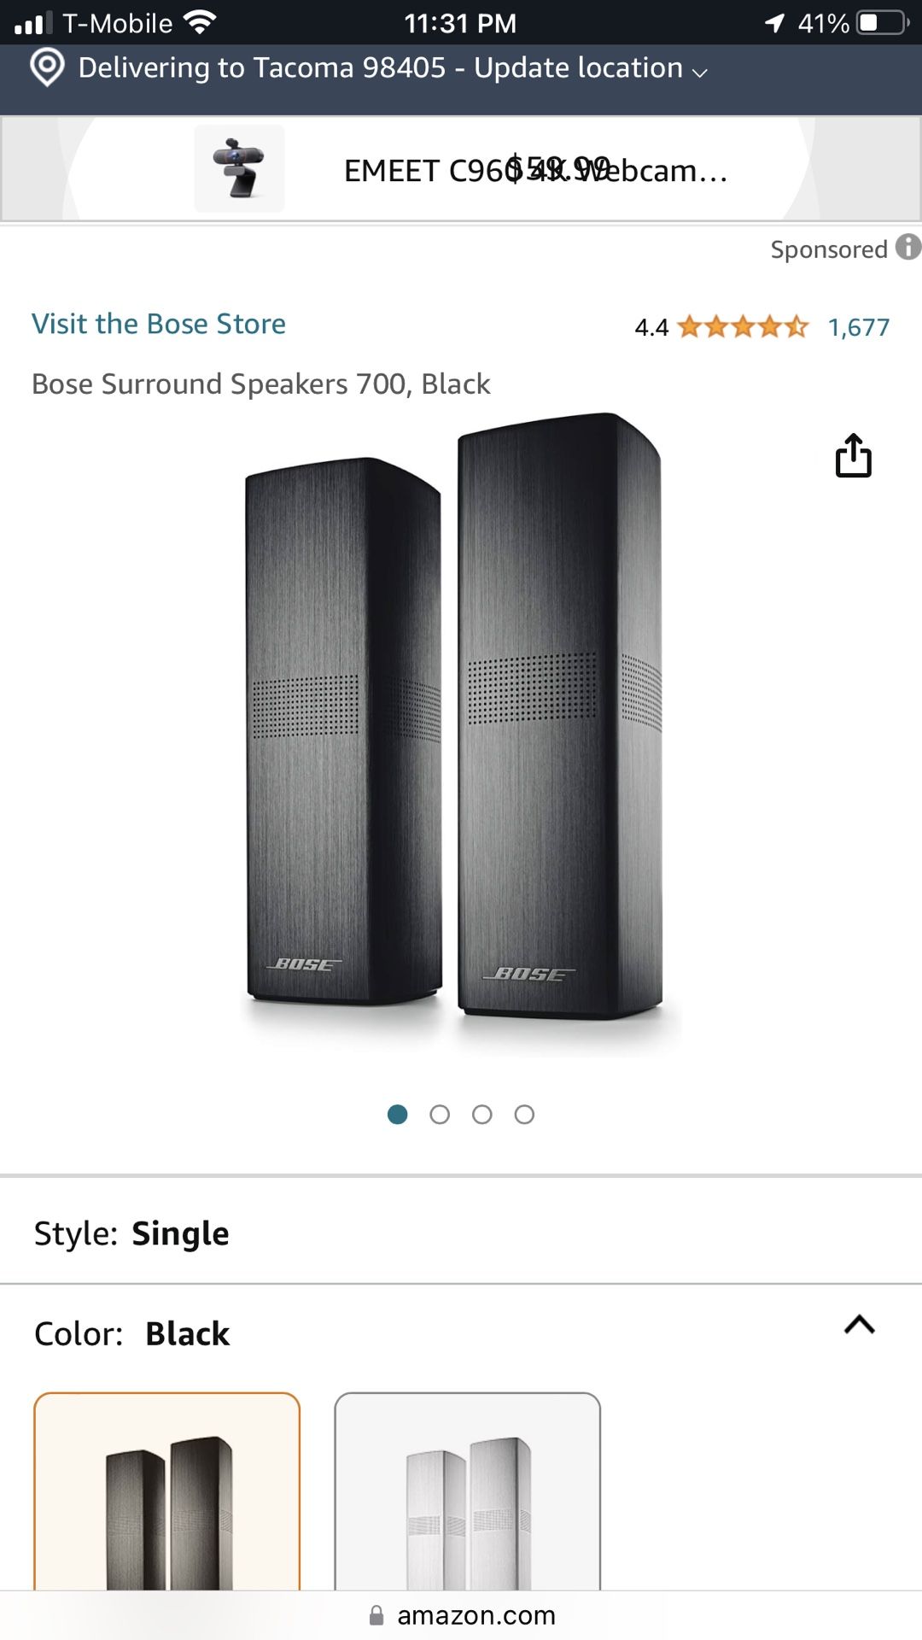Open the Visit the Bose Store link

pyautogui.click(x=159, y=324)
